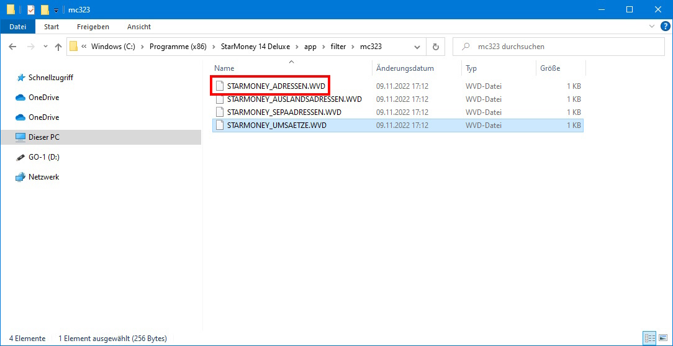Open Schnellzugriff in navigation pane
This screenshot has width=673, height=346.
point(51,78)
